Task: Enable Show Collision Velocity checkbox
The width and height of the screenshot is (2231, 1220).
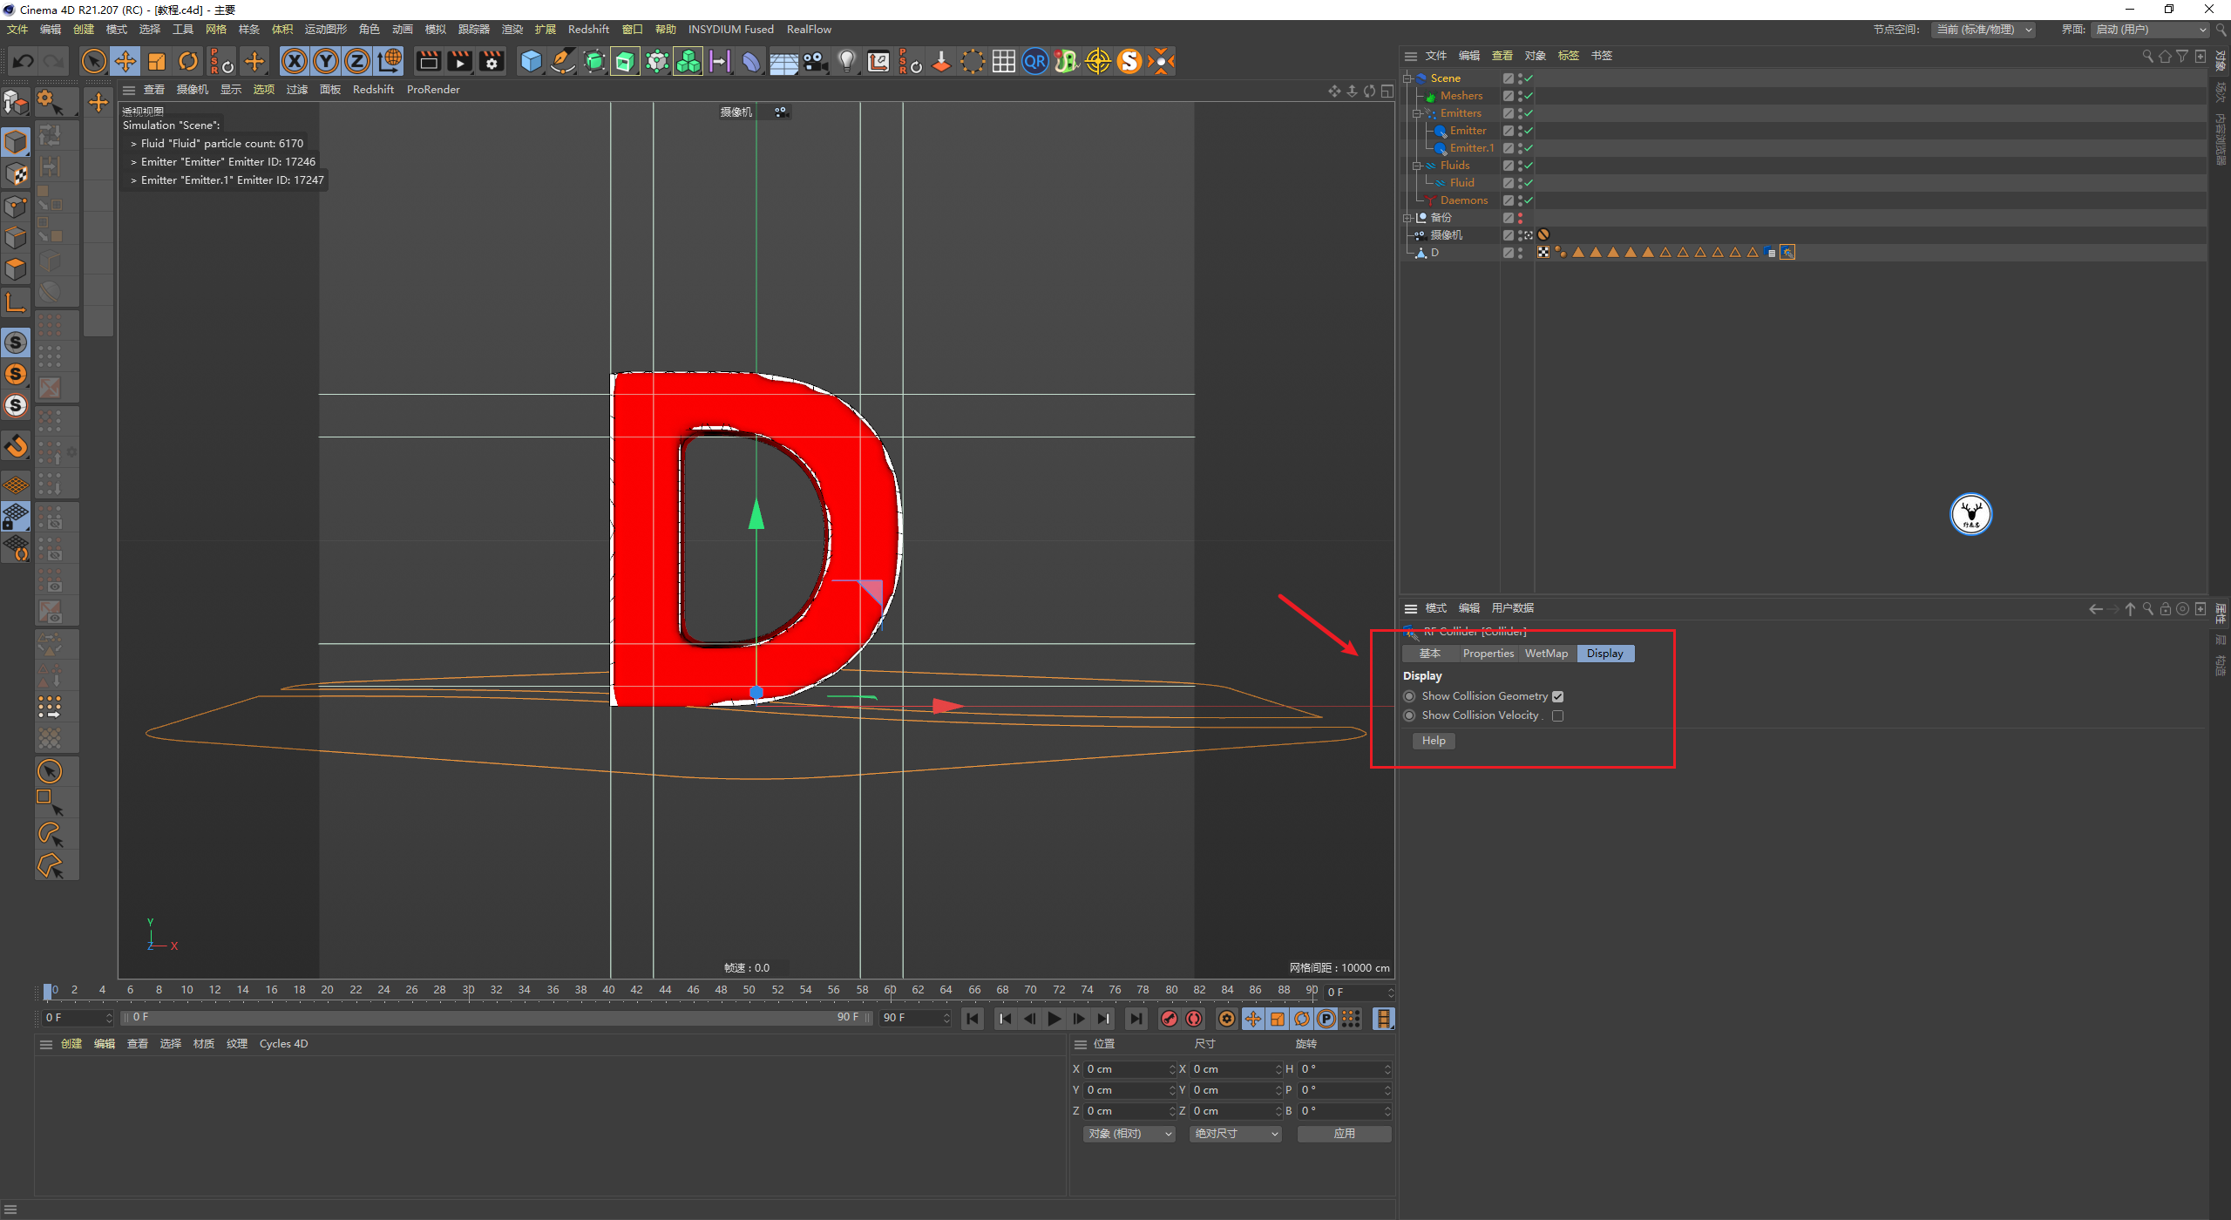Action: [x=1557, y=715]
